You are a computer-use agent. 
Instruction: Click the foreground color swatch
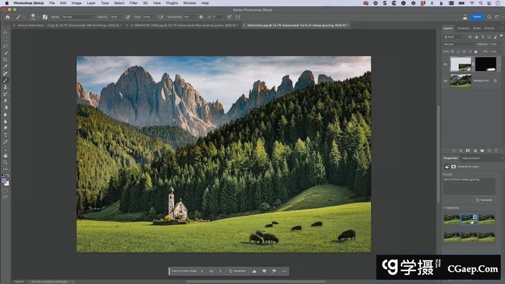click(4, 180)
